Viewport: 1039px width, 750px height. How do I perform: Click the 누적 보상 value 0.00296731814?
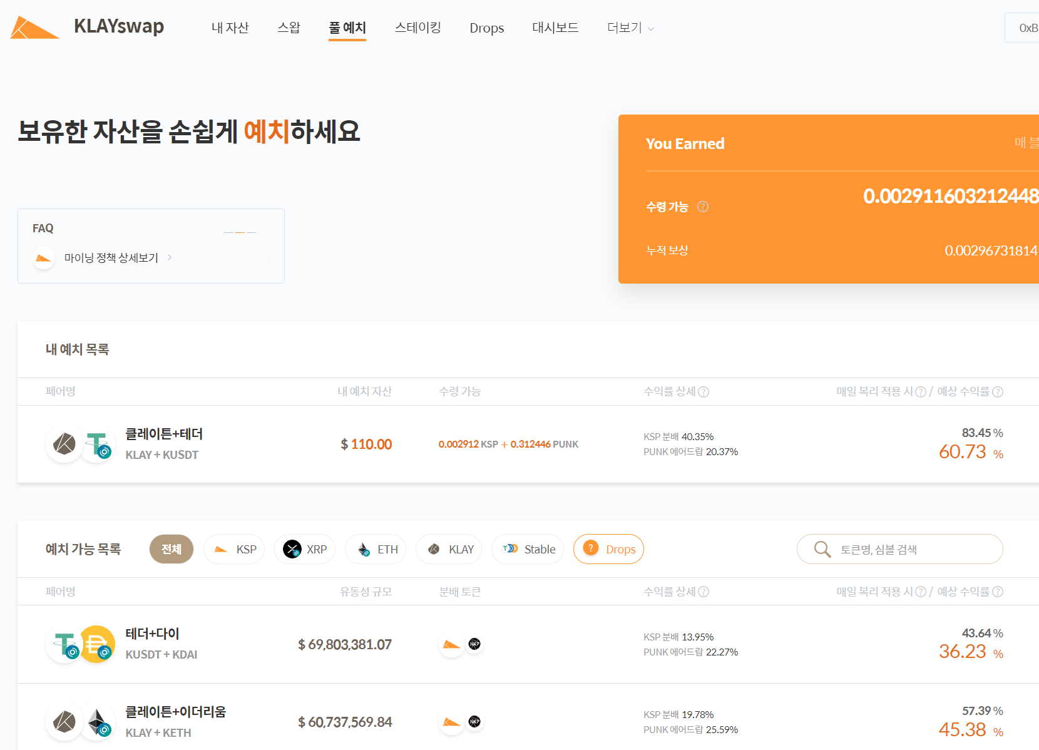pos(991,250)
